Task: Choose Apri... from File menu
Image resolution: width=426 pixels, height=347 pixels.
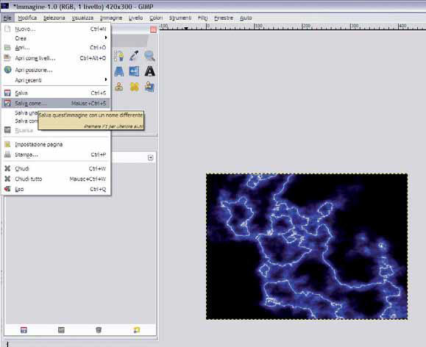Action: (56, 48)
